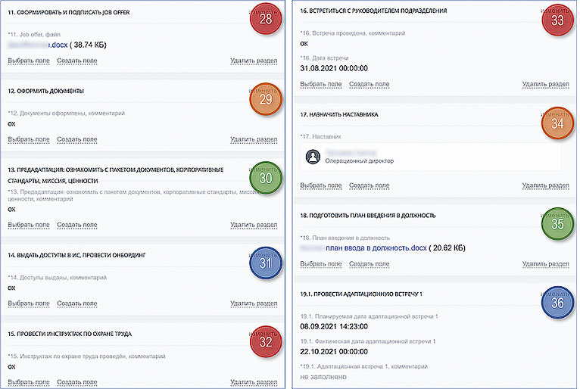Viewport: 580px width, 389px height.
Task: Click 'Создать поле' in section 14 Выдать доступы
Action: tap(77, 303)
